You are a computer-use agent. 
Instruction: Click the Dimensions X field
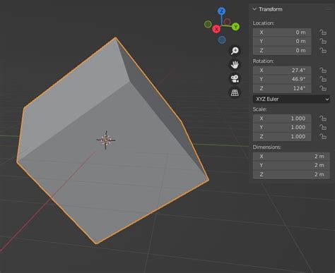pyautogui.click(x=291, y=156)
